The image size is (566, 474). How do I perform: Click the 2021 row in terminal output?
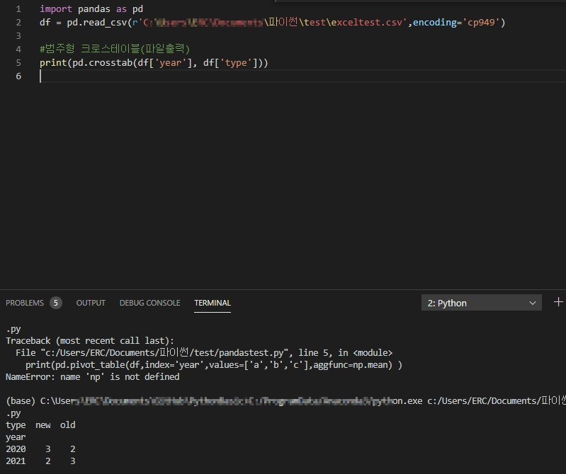point(40,461)
